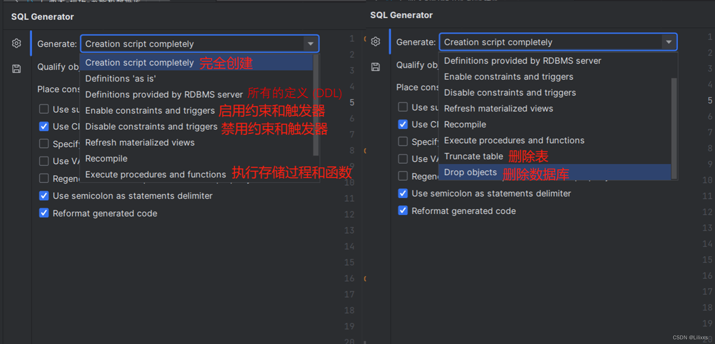Toggle 'Use V...' checkbox in left panel

[x=44, y=161]
